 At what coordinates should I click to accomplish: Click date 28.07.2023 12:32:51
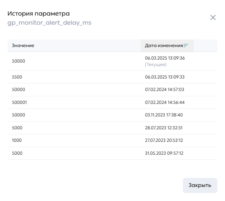[x=163, y=128]
